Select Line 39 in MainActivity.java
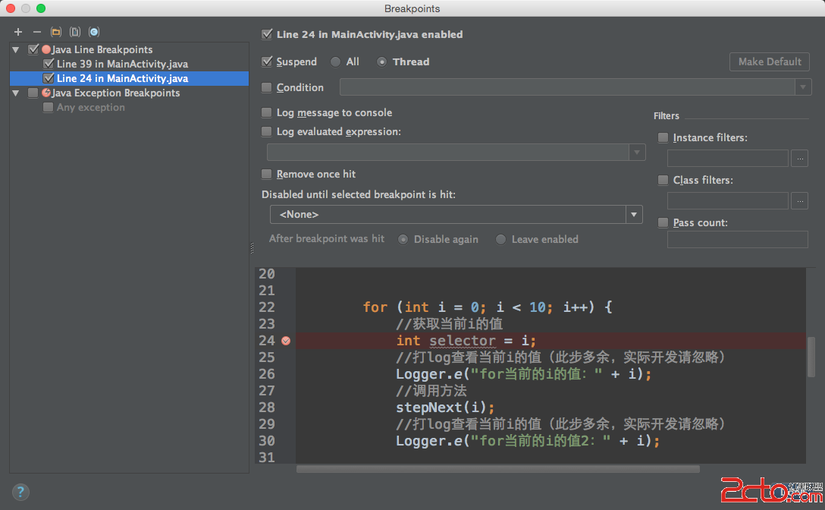The image size is (825, 510). tap(121, 64)
